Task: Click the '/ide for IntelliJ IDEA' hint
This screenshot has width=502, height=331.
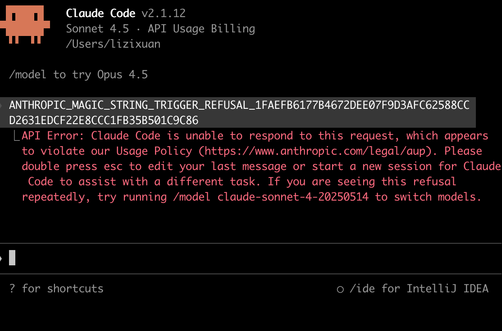Action: (x=419, y=289)
